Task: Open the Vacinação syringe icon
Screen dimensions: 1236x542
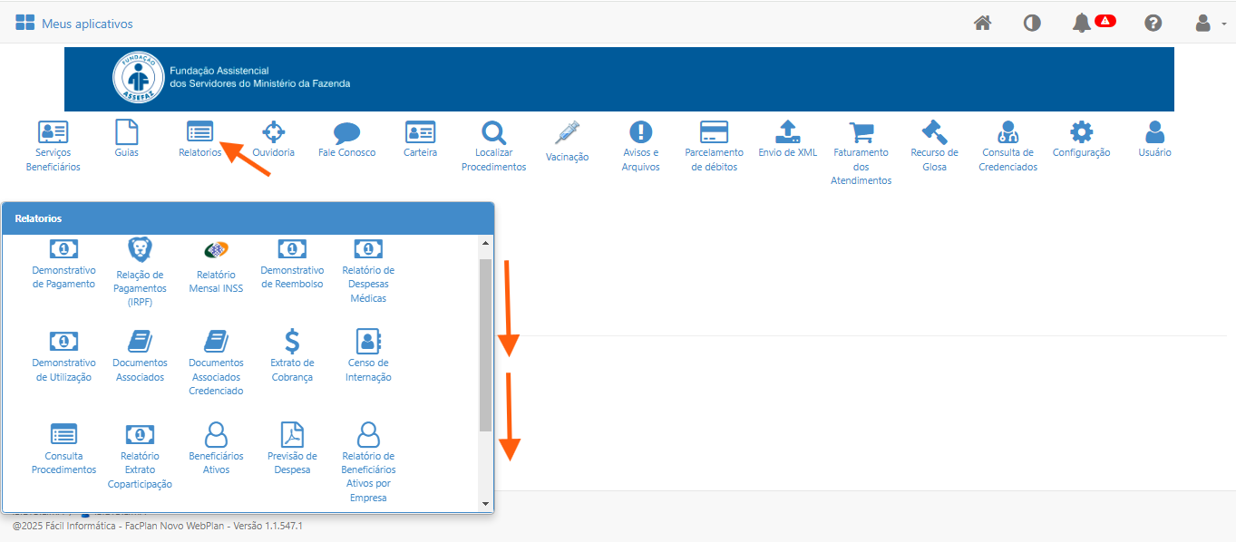Action: (x=568, y=140)
